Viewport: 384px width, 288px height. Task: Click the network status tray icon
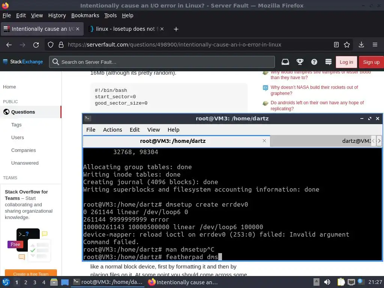[351, 282]
